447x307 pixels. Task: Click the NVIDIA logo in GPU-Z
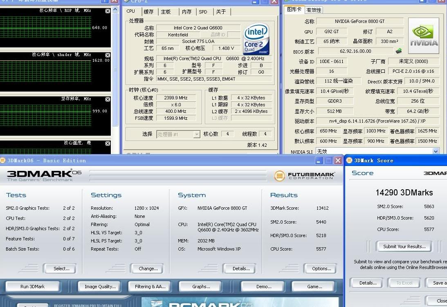point(424,36)
